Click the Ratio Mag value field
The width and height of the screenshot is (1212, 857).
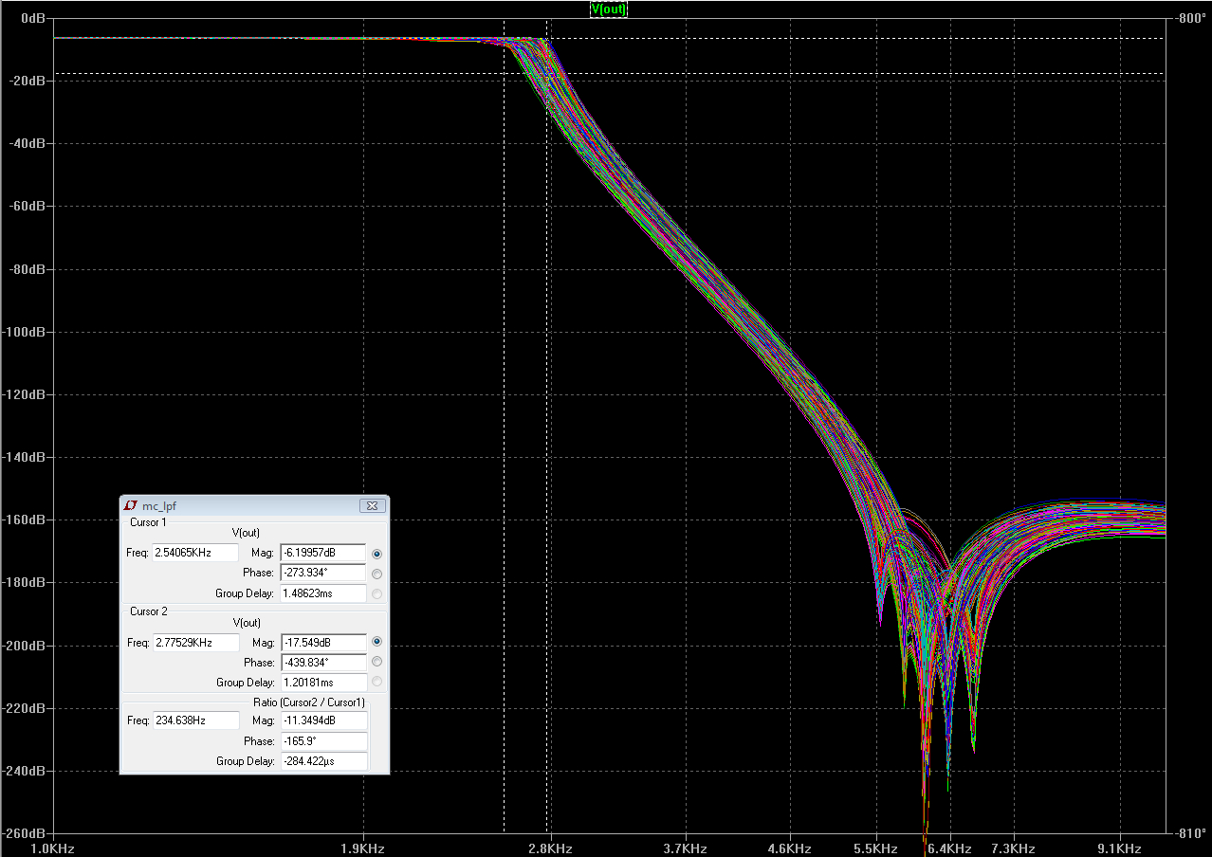tap(323, 720)
